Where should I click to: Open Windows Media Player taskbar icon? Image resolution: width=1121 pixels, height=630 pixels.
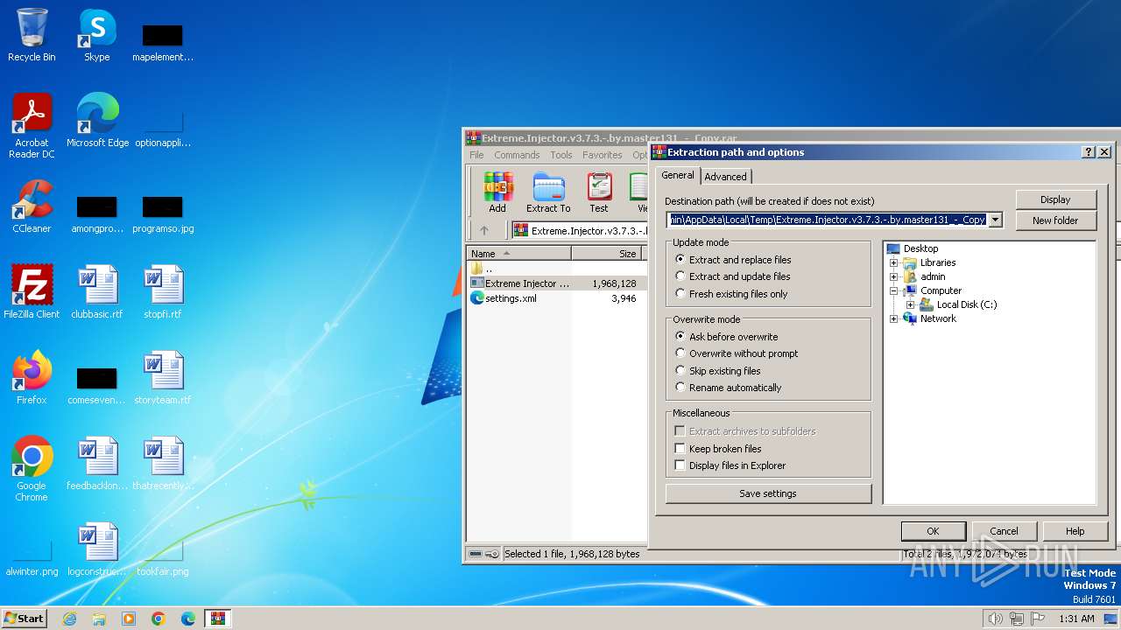click(x=129, y=619)
